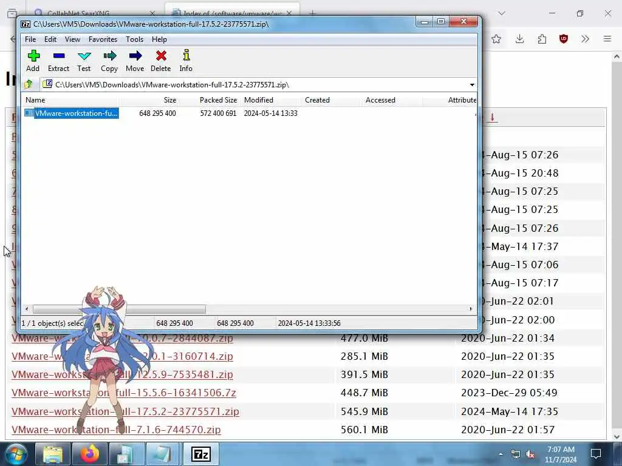622x466 pixels.
Task: Click the 572 400 691 packed size cell
Action: pyautogui.click(x=218, y=113)
